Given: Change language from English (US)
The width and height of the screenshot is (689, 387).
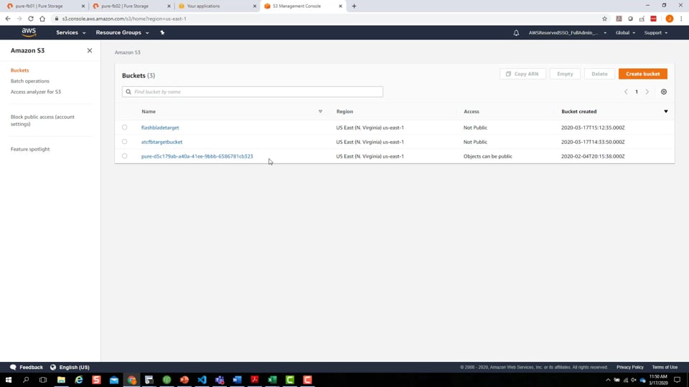Looking at the screenshot, I should pyautogui.click(x=70, y=367).
